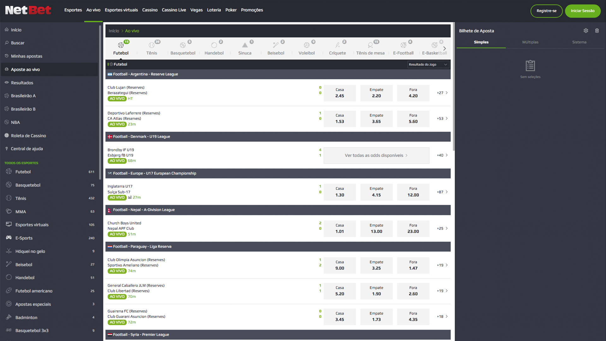Clear bet slip with trash icon
This screenshot has width=606, height=341.
[x=597, y=31]
